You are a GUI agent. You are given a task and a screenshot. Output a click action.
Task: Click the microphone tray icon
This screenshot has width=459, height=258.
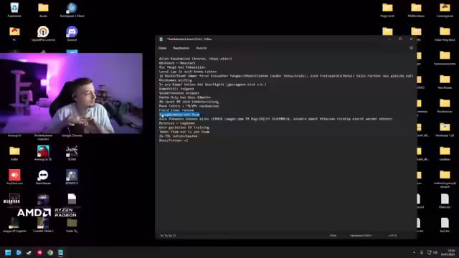(x=422, y=252)
